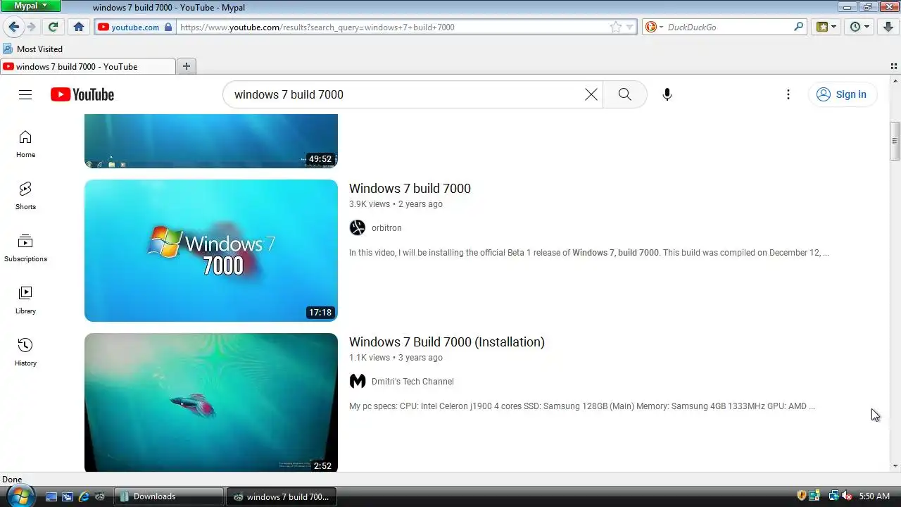This screenshot has width=901, height=507.
Task: Select the Mypal window taskbar button
Action: (282, 496)
